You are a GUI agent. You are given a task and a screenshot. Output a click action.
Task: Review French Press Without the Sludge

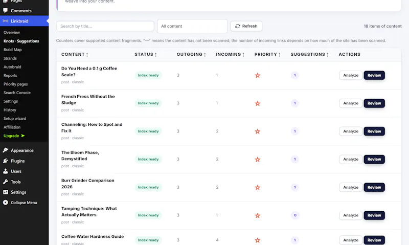tap(374, 103)
